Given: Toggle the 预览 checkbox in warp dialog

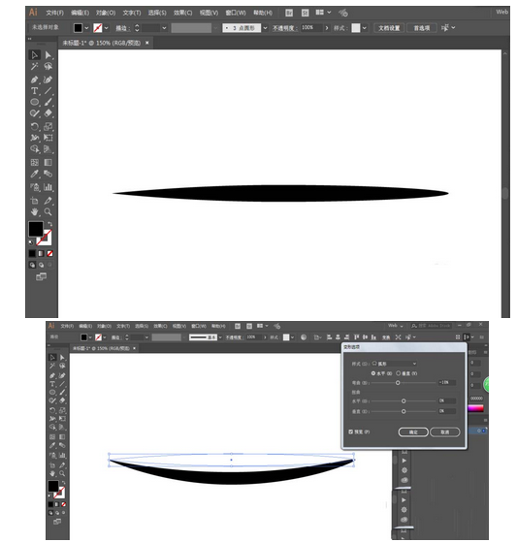Looking at the screenshot, I should (351, 431).
